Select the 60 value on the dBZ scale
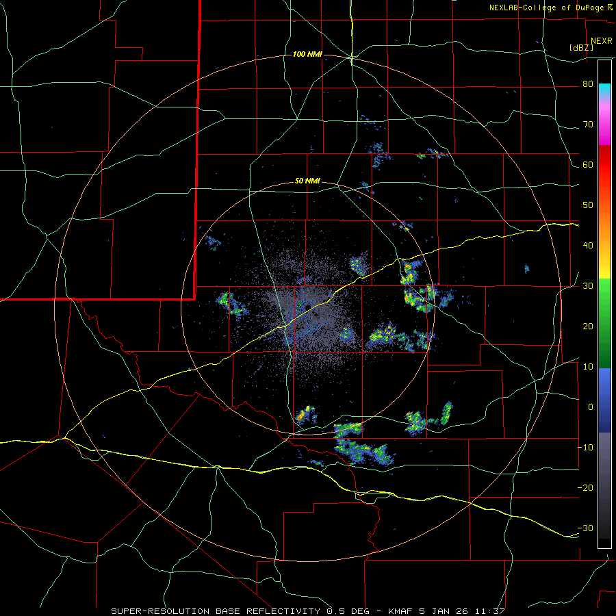Screen dimensions: 616x616 pos(588,164)
